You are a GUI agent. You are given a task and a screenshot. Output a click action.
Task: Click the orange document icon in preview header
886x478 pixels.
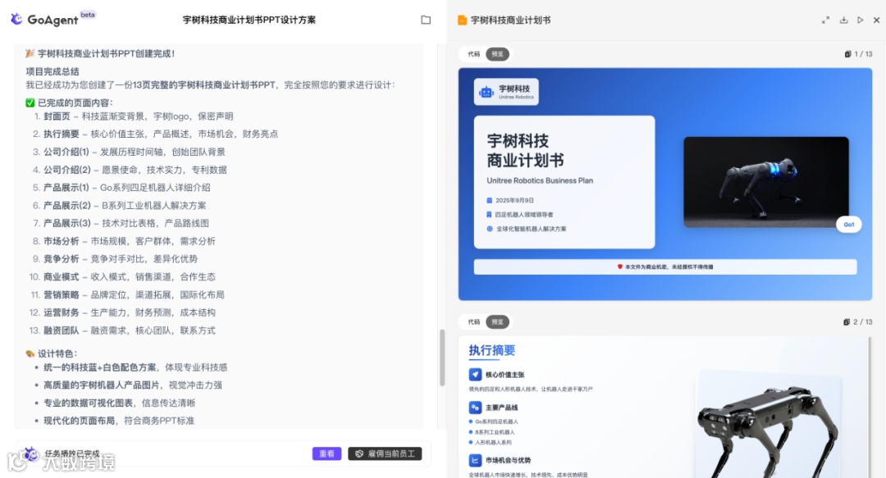point(462,20)
